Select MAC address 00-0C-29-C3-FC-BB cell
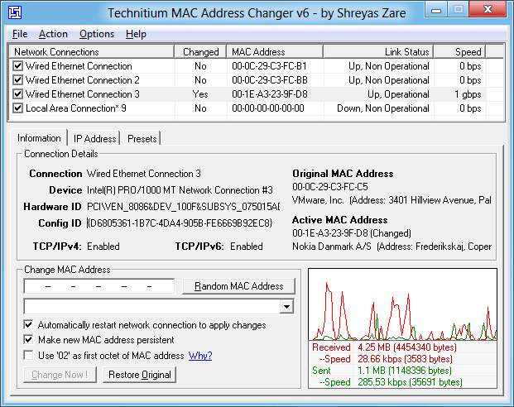The width and height of the screenshot is (514, 407). pos(270,80)
